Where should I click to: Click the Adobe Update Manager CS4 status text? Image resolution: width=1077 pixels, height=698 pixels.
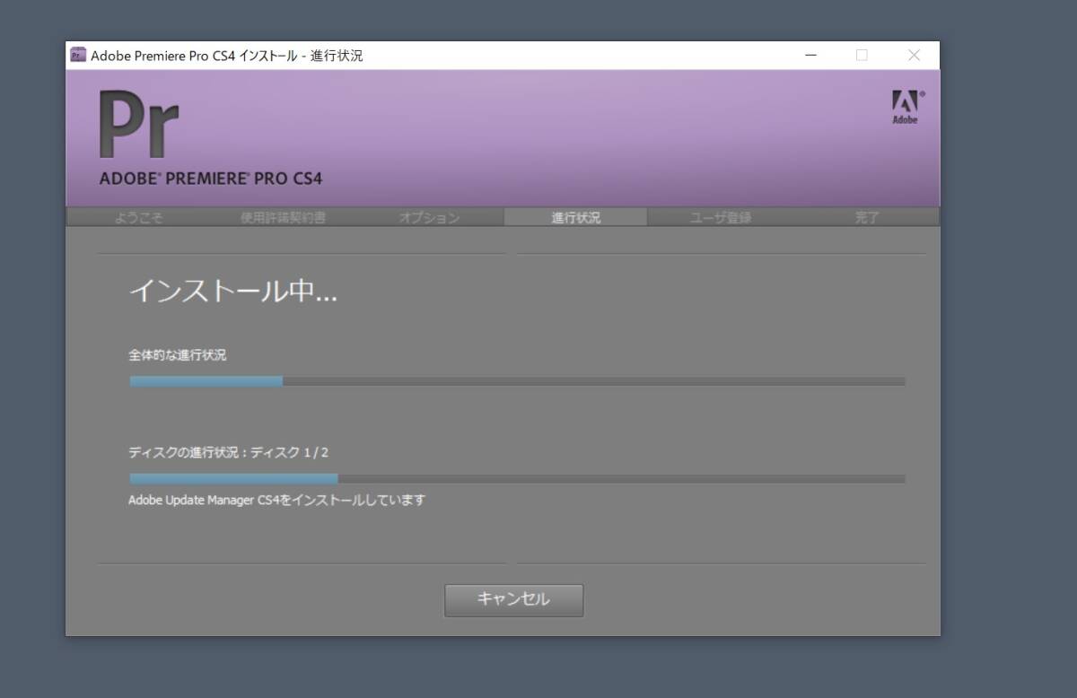(x=276, y=500)
